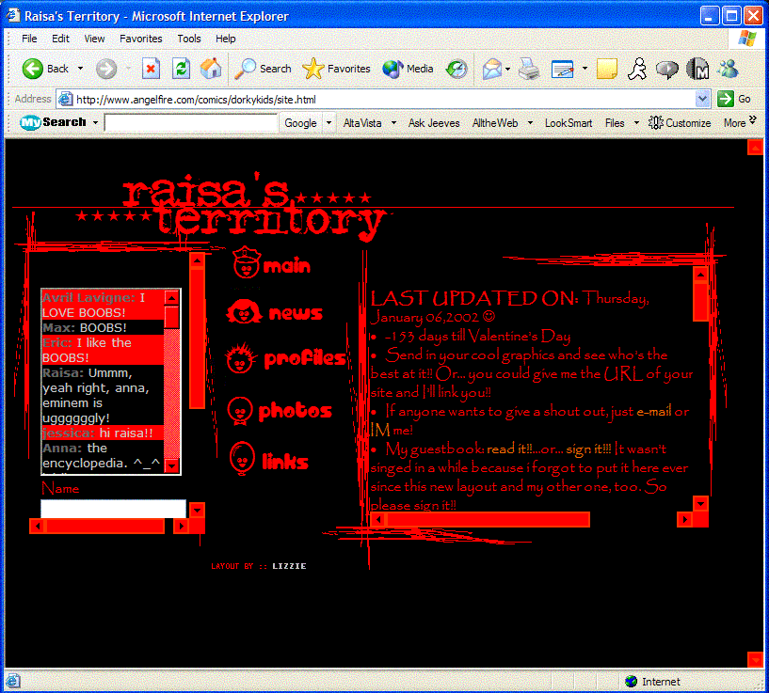Open the History toolbar icon
The image size is (769, 693).
pyautogui.click(x=457, y=69)
